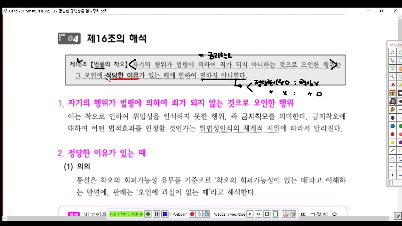Viewport: 402px width, 226px height.
Task: Click the HandiPDF app icon in title bar
Action: (x=5, y=11)
